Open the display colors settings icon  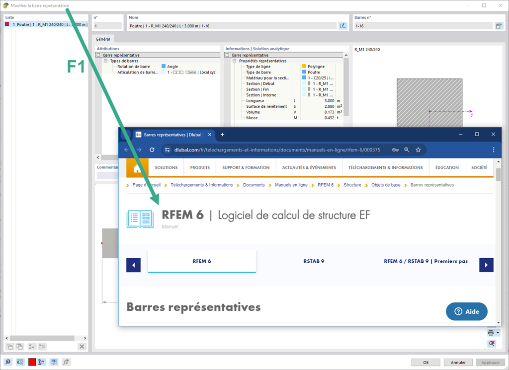point(41,362)
